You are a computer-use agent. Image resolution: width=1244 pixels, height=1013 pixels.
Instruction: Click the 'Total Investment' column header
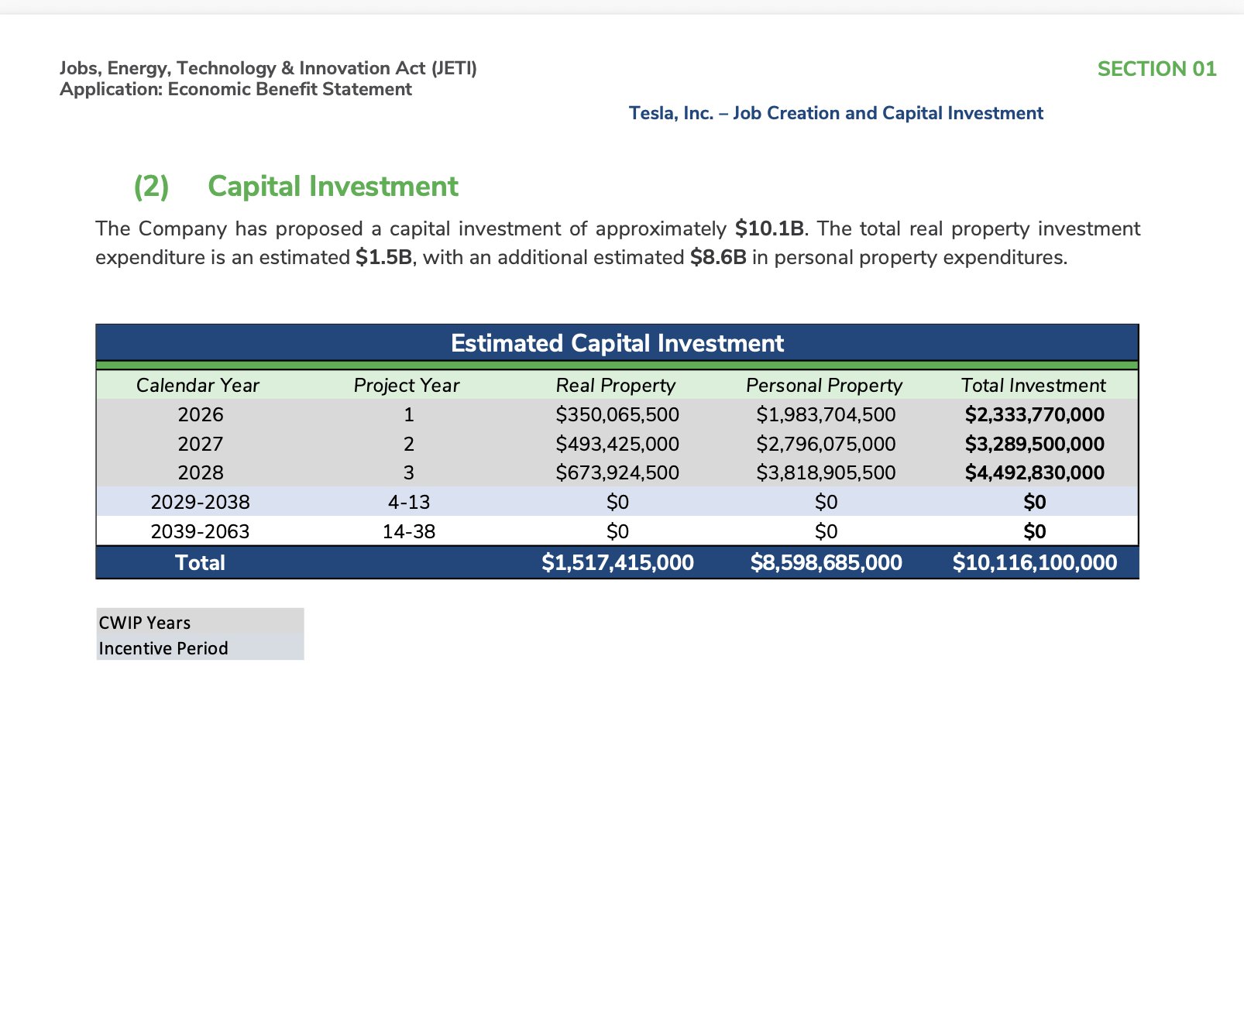click(x=1033, y=386)
